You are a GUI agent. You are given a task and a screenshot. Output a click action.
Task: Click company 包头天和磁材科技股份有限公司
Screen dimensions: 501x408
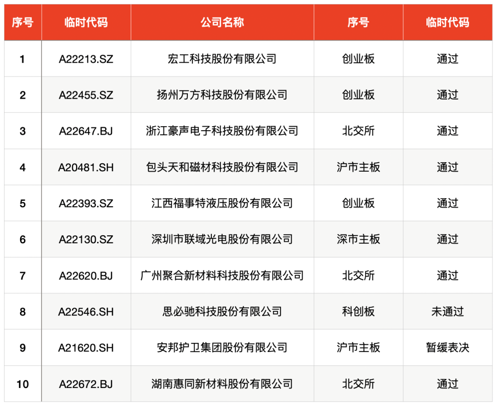pyautogui.click(x=222, y=167)
